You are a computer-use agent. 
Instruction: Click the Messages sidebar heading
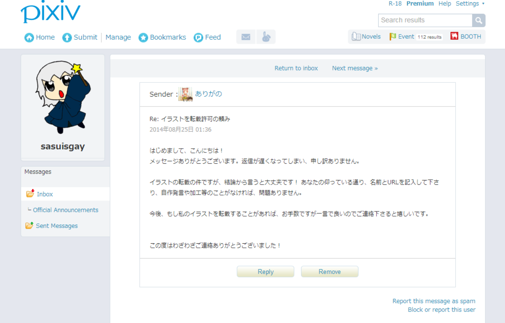(38, 172)
